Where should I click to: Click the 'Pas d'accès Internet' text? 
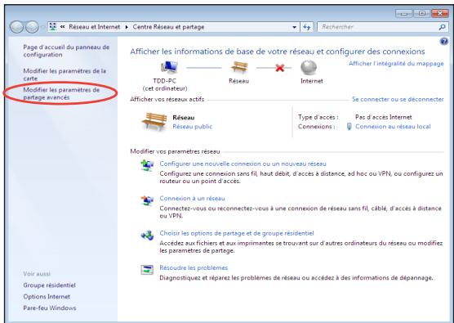(x=383, y=117)
